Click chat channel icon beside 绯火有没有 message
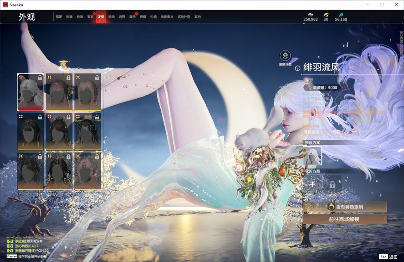The height and width of the screenshot is (262, 404). [10, 241]
